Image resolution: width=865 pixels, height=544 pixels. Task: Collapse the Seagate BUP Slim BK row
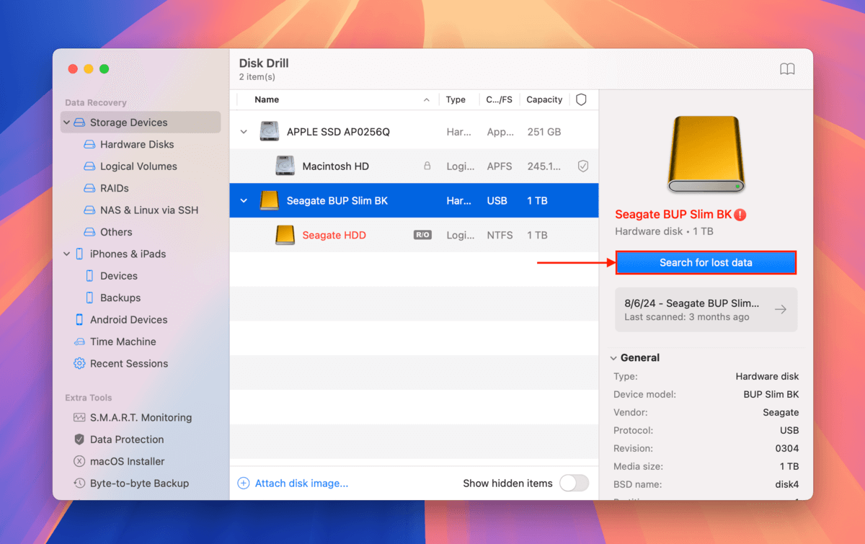tap(244, 200)
